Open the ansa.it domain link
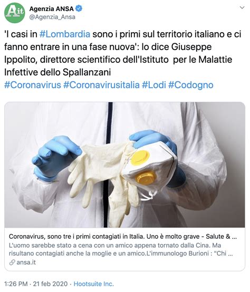Screen dimensions: 250x292 (x=26, y=262)
